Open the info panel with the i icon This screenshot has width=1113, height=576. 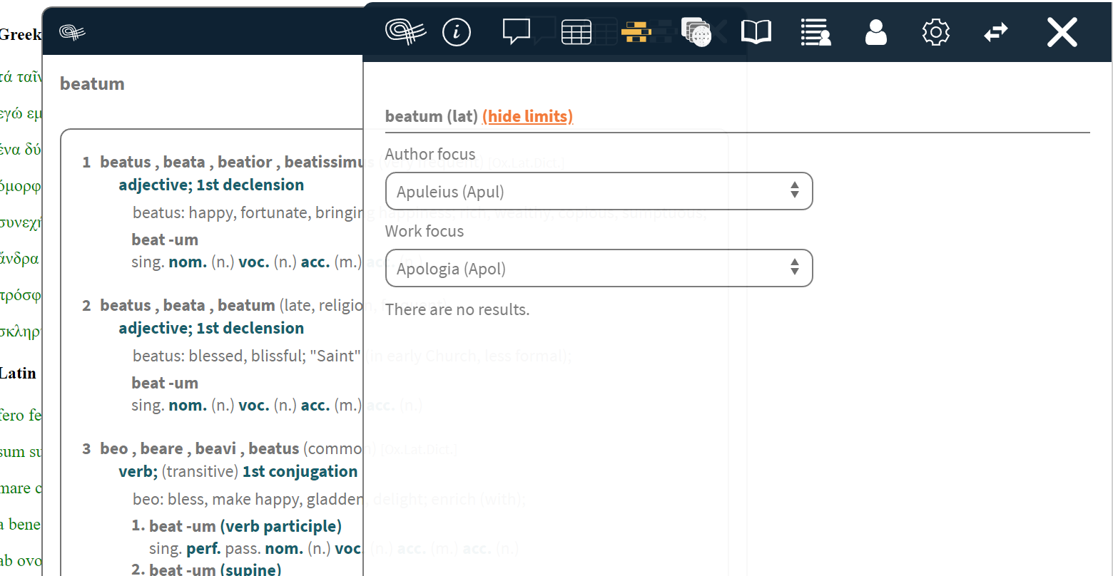pyautogui.click(x=457, y=31)
